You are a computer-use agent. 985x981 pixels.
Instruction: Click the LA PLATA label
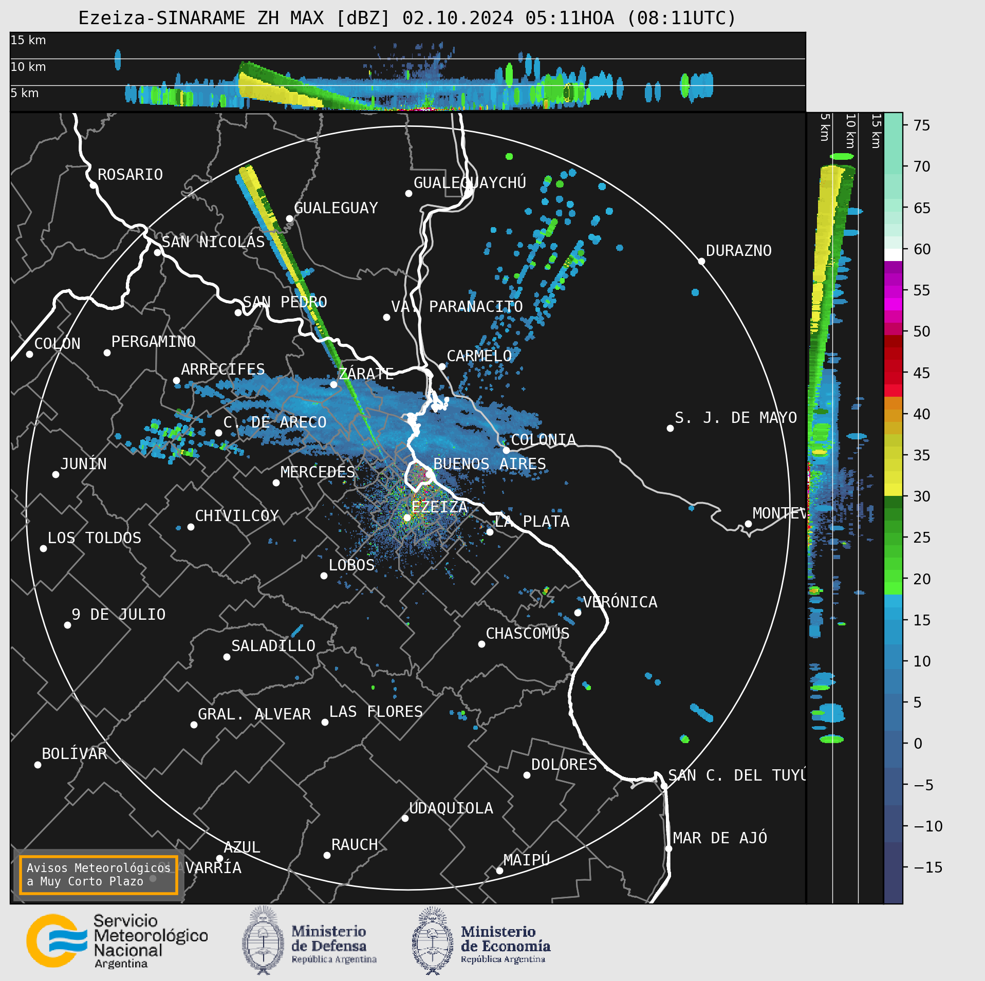point(532,522)
